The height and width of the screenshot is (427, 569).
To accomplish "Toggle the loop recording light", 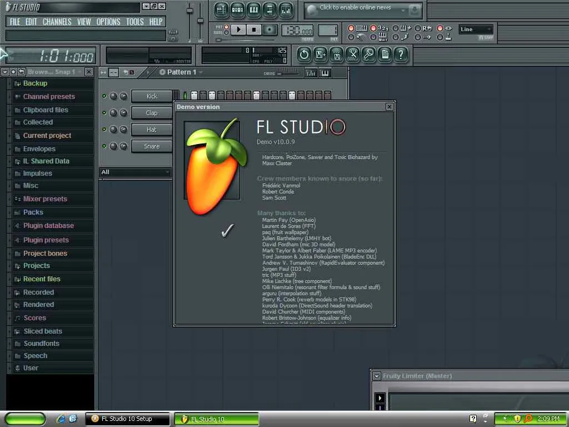I will (418, 28).
